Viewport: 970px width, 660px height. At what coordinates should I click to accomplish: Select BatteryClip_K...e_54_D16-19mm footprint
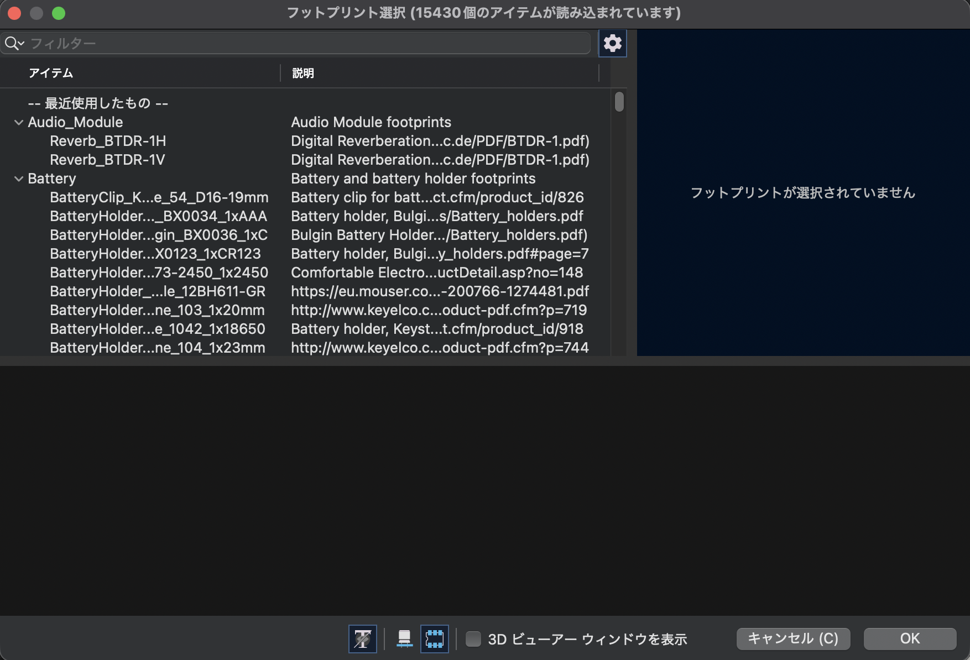click(x=159, y=197)
